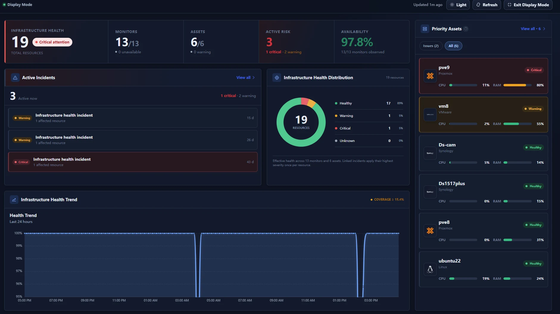Click the vm8 RAM usage bar
Viewport: 560px width, 314px height.
517,124
